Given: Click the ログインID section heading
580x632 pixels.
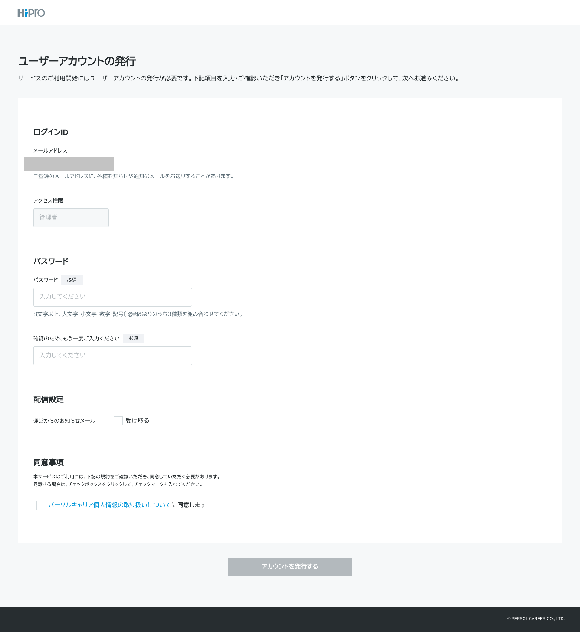Looking at the screenshot, I should click(50, 132).
